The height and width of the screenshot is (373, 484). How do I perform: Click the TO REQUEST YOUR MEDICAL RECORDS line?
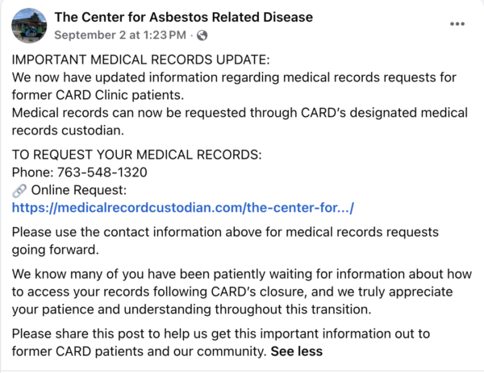(137, 155)
